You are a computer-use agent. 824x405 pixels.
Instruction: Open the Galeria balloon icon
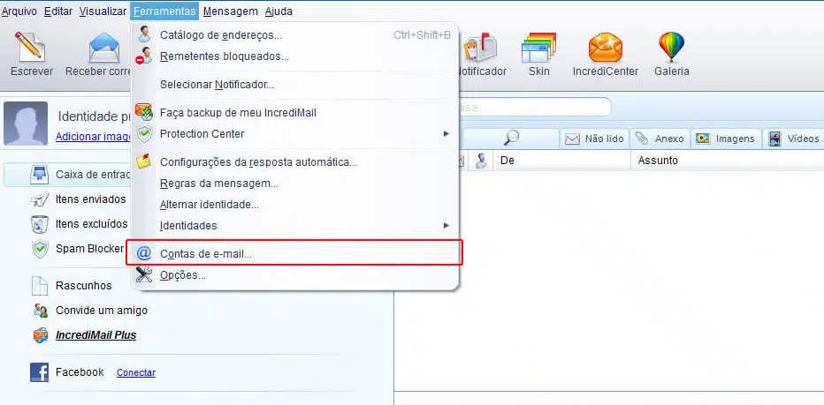[671, 48]
